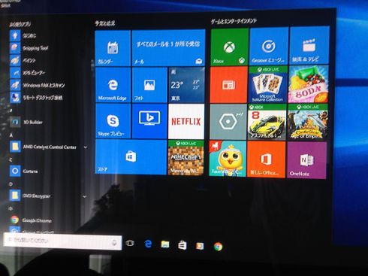Open File Explorer from the taskbar
This screenshot has width=368, height=276.
[x=165, y=244]
